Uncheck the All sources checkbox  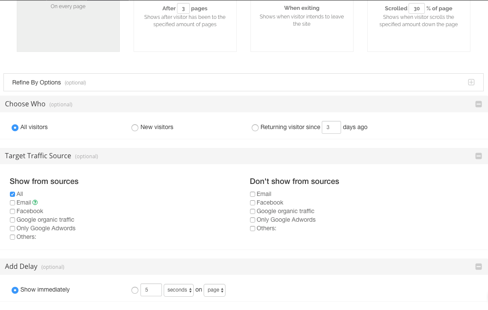12,194
